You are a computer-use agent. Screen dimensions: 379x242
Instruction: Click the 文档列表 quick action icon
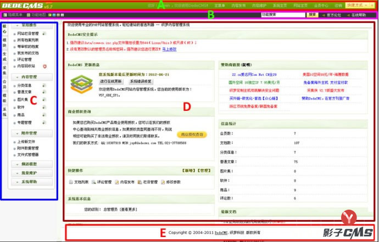click(71, 181)
